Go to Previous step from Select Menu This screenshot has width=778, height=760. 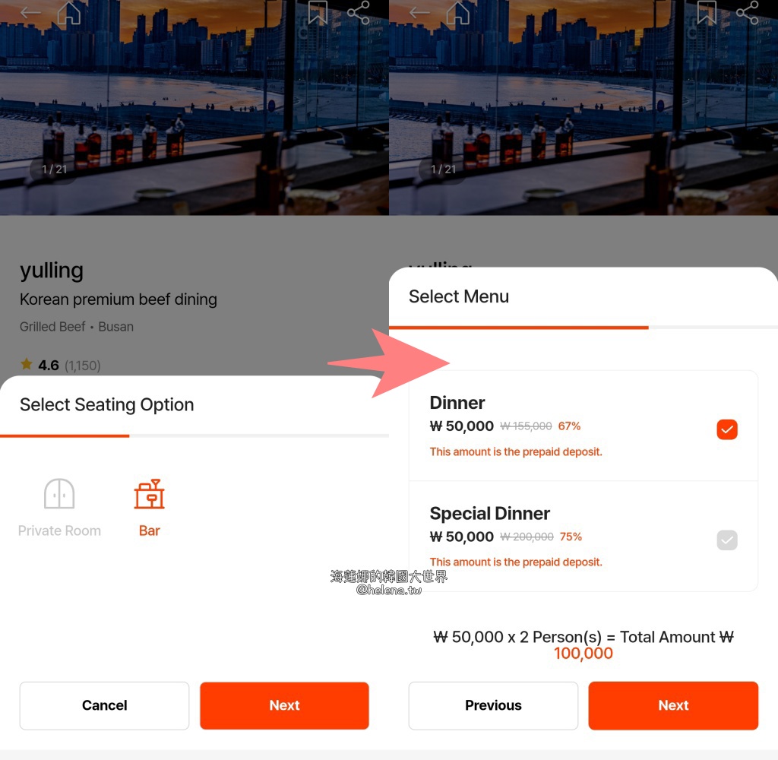[493, 705]
